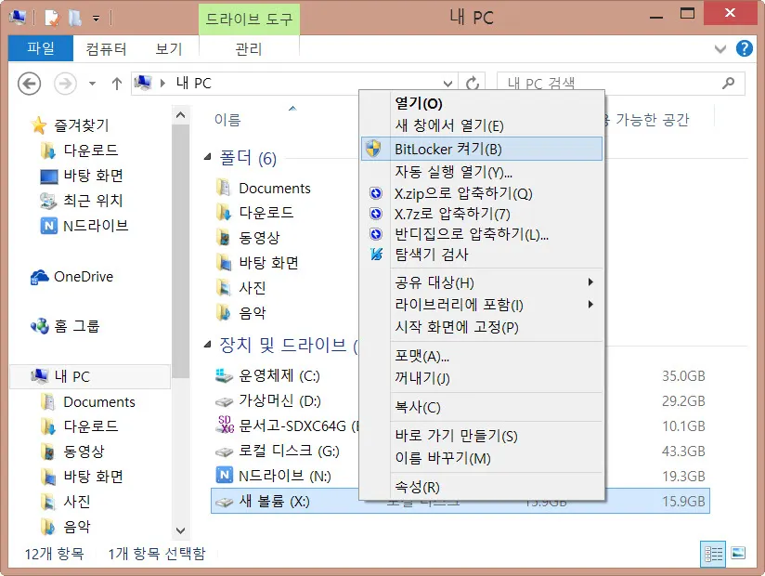Switch to large icons view via status bar icon
Viewport: 765px width, 576px height.
pyautogui.click(x=739, y=554)
